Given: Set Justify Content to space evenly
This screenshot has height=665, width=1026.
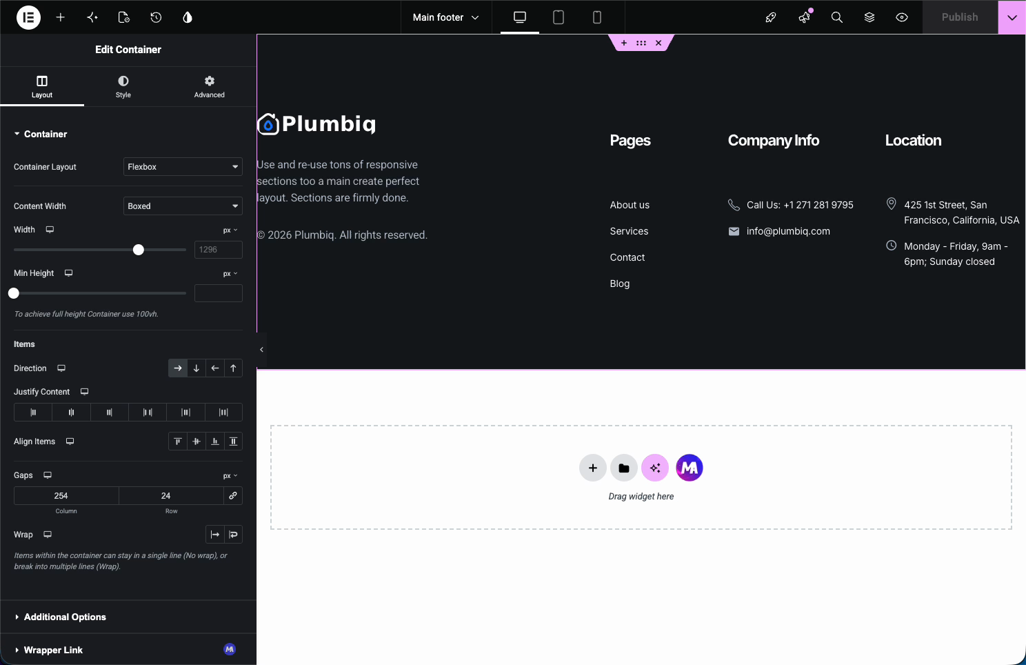Looking at the screenshot, I should (223, 413).
